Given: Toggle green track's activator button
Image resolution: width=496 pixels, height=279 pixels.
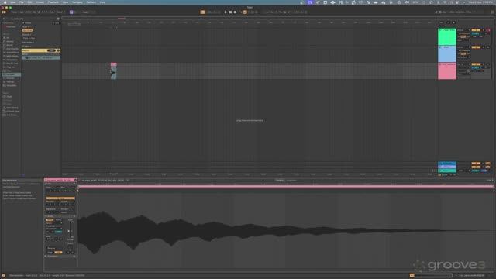Looking at the screenshot, I should [476, 30].
